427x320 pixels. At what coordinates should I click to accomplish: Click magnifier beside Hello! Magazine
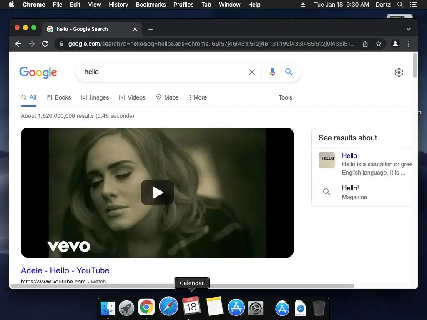pyautogui.click(x=327, y=192)
